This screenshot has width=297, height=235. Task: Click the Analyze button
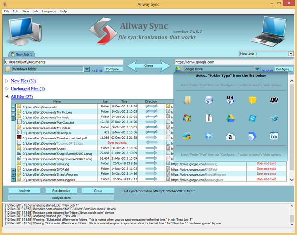pyautogui.click(x=24, y=191)
